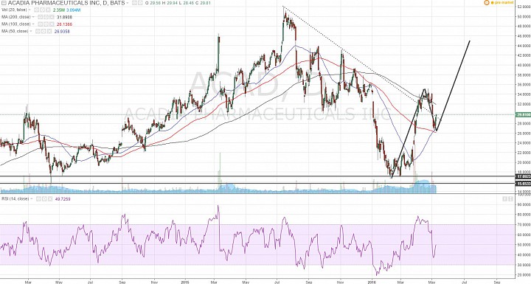Click the 44.0000 price axis label

524,46
